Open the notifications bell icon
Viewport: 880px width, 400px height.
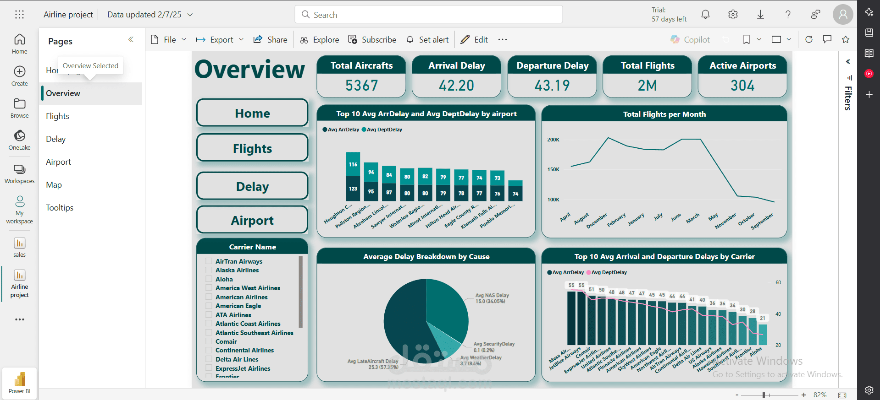705,15
